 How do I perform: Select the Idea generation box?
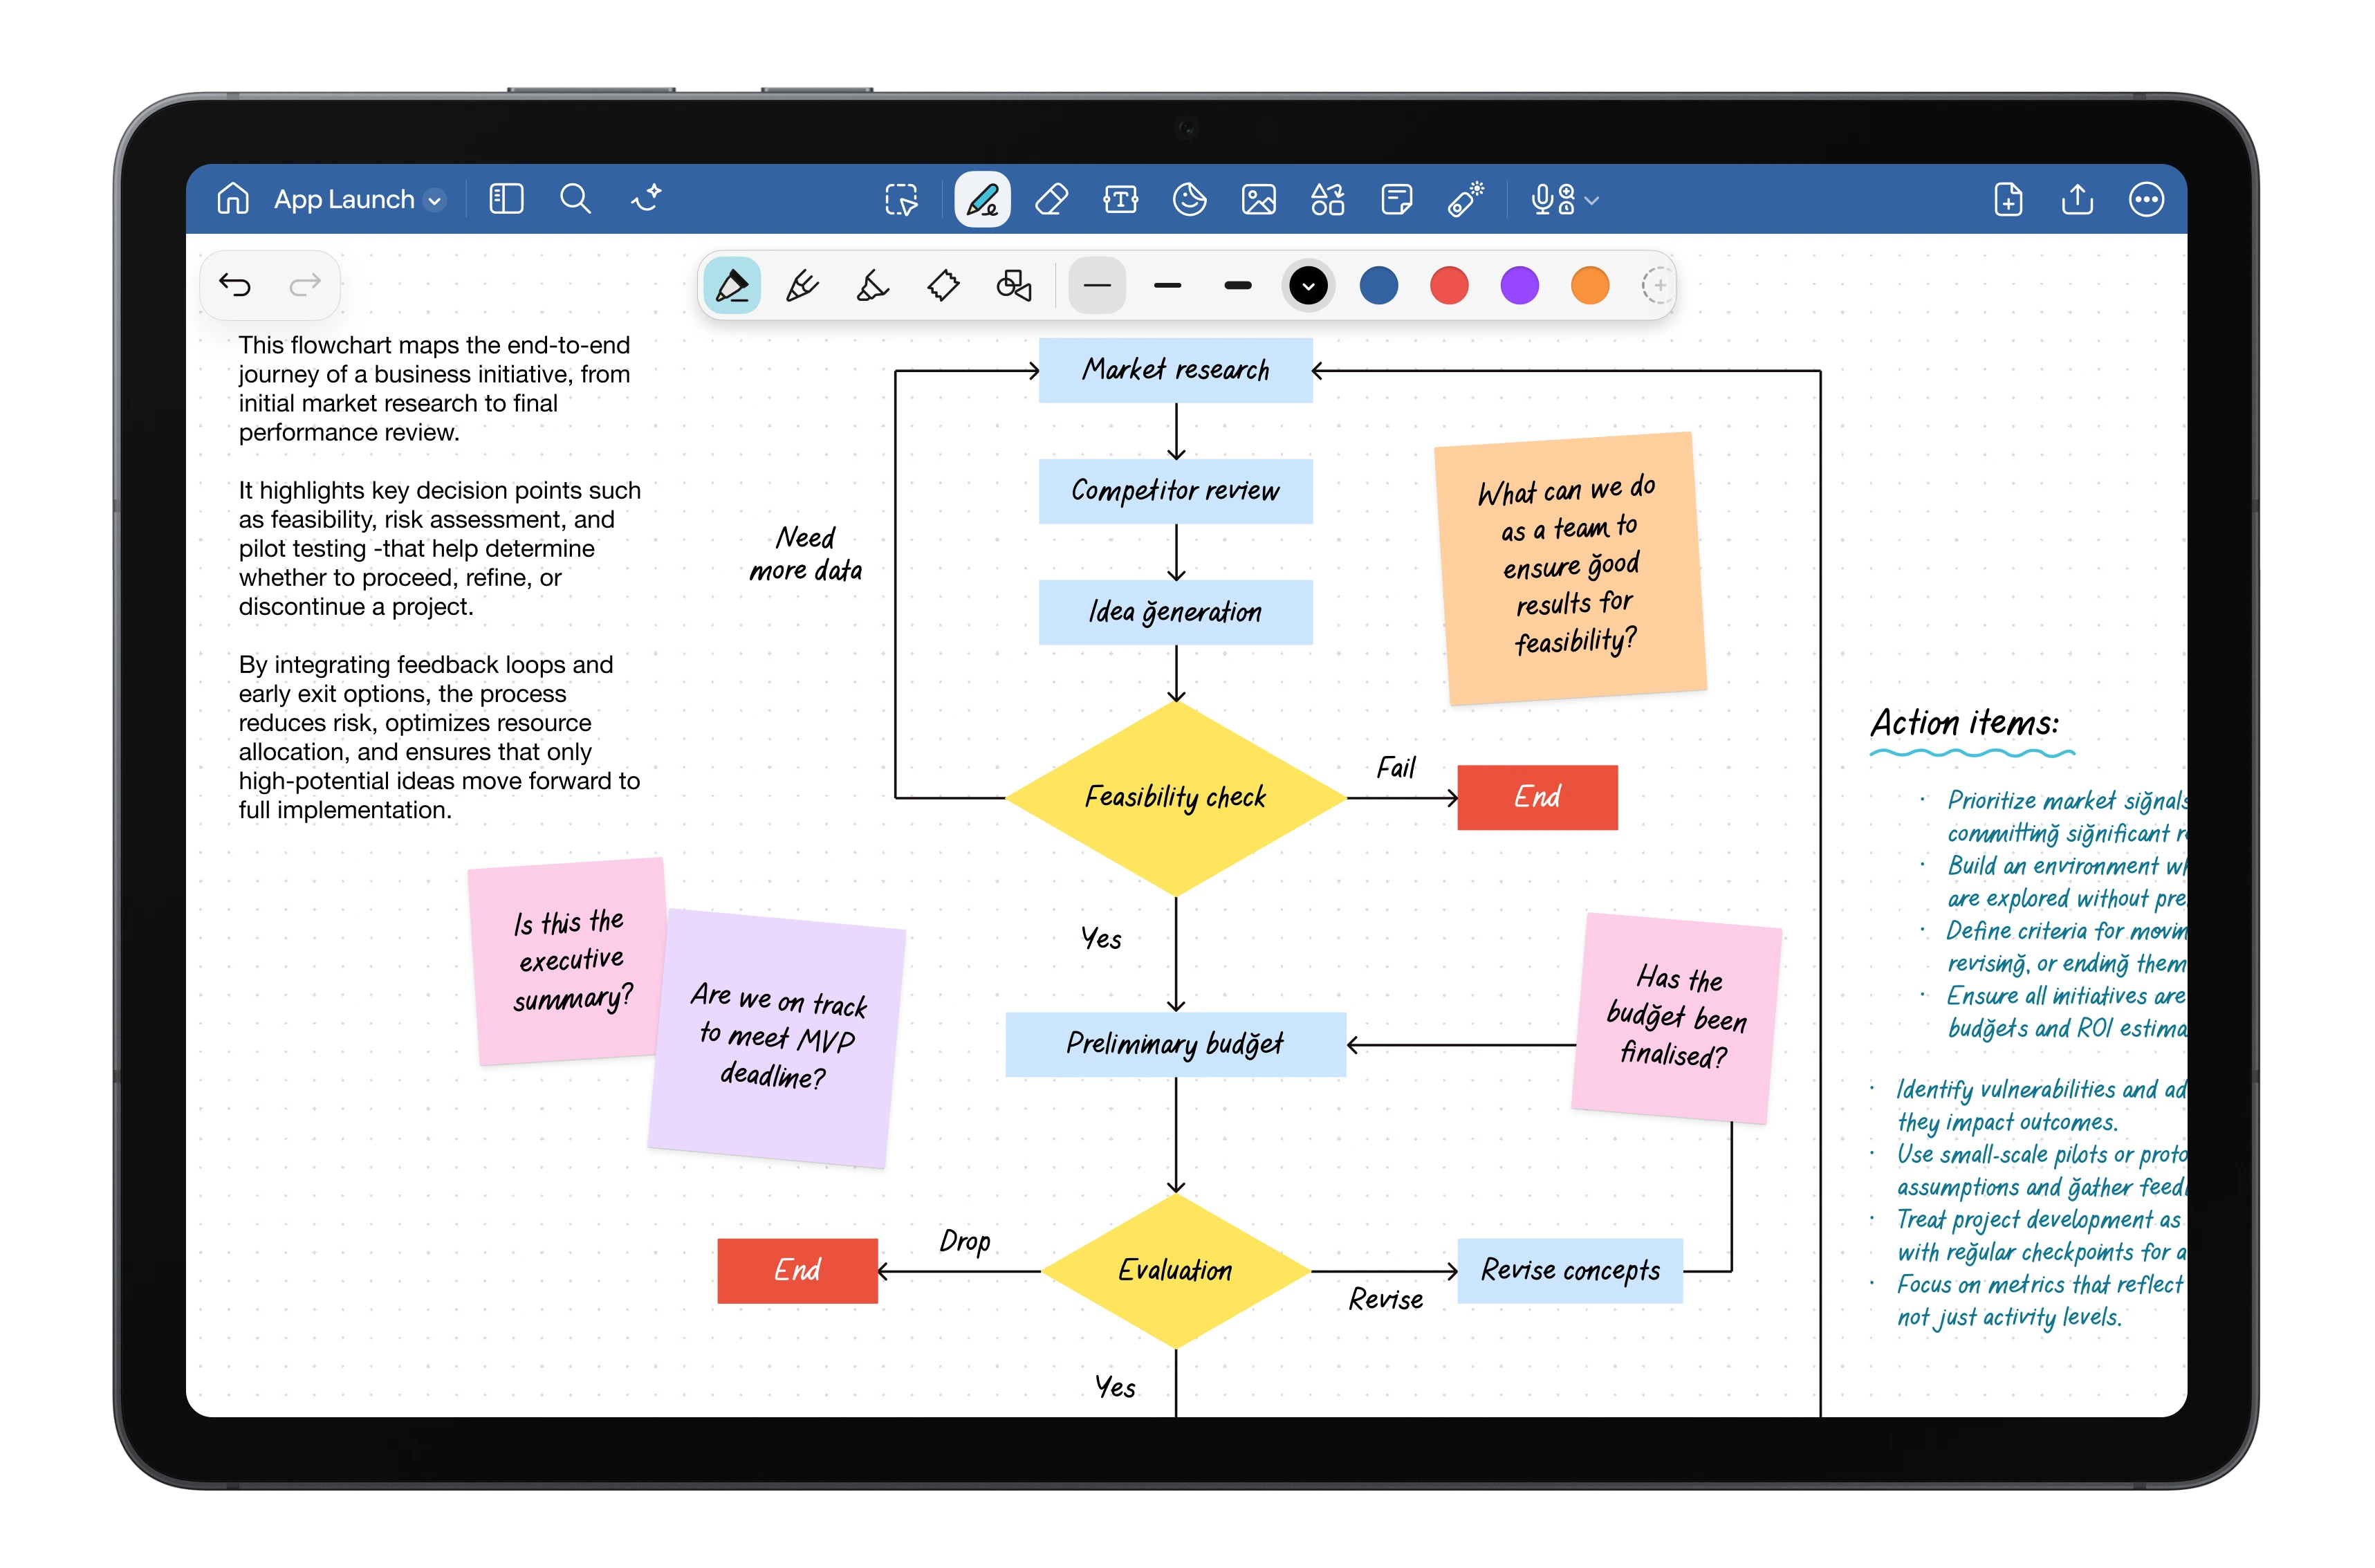1175,612
